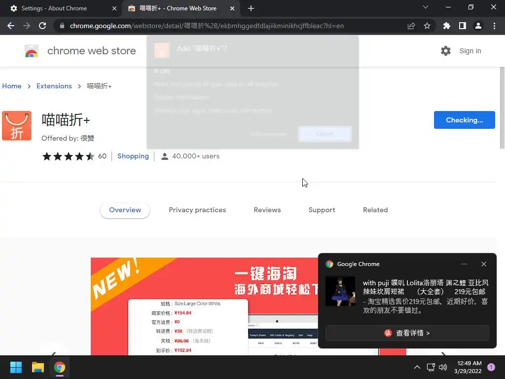
Task: Click the star rating
Action: pos(68,156)
